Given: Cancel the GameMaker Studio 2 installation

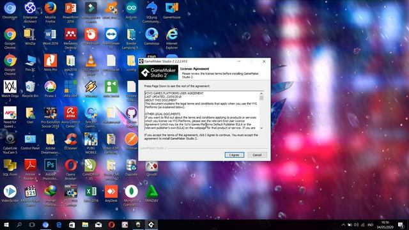Looking at the screenshot, I should (x=257, y=155).
